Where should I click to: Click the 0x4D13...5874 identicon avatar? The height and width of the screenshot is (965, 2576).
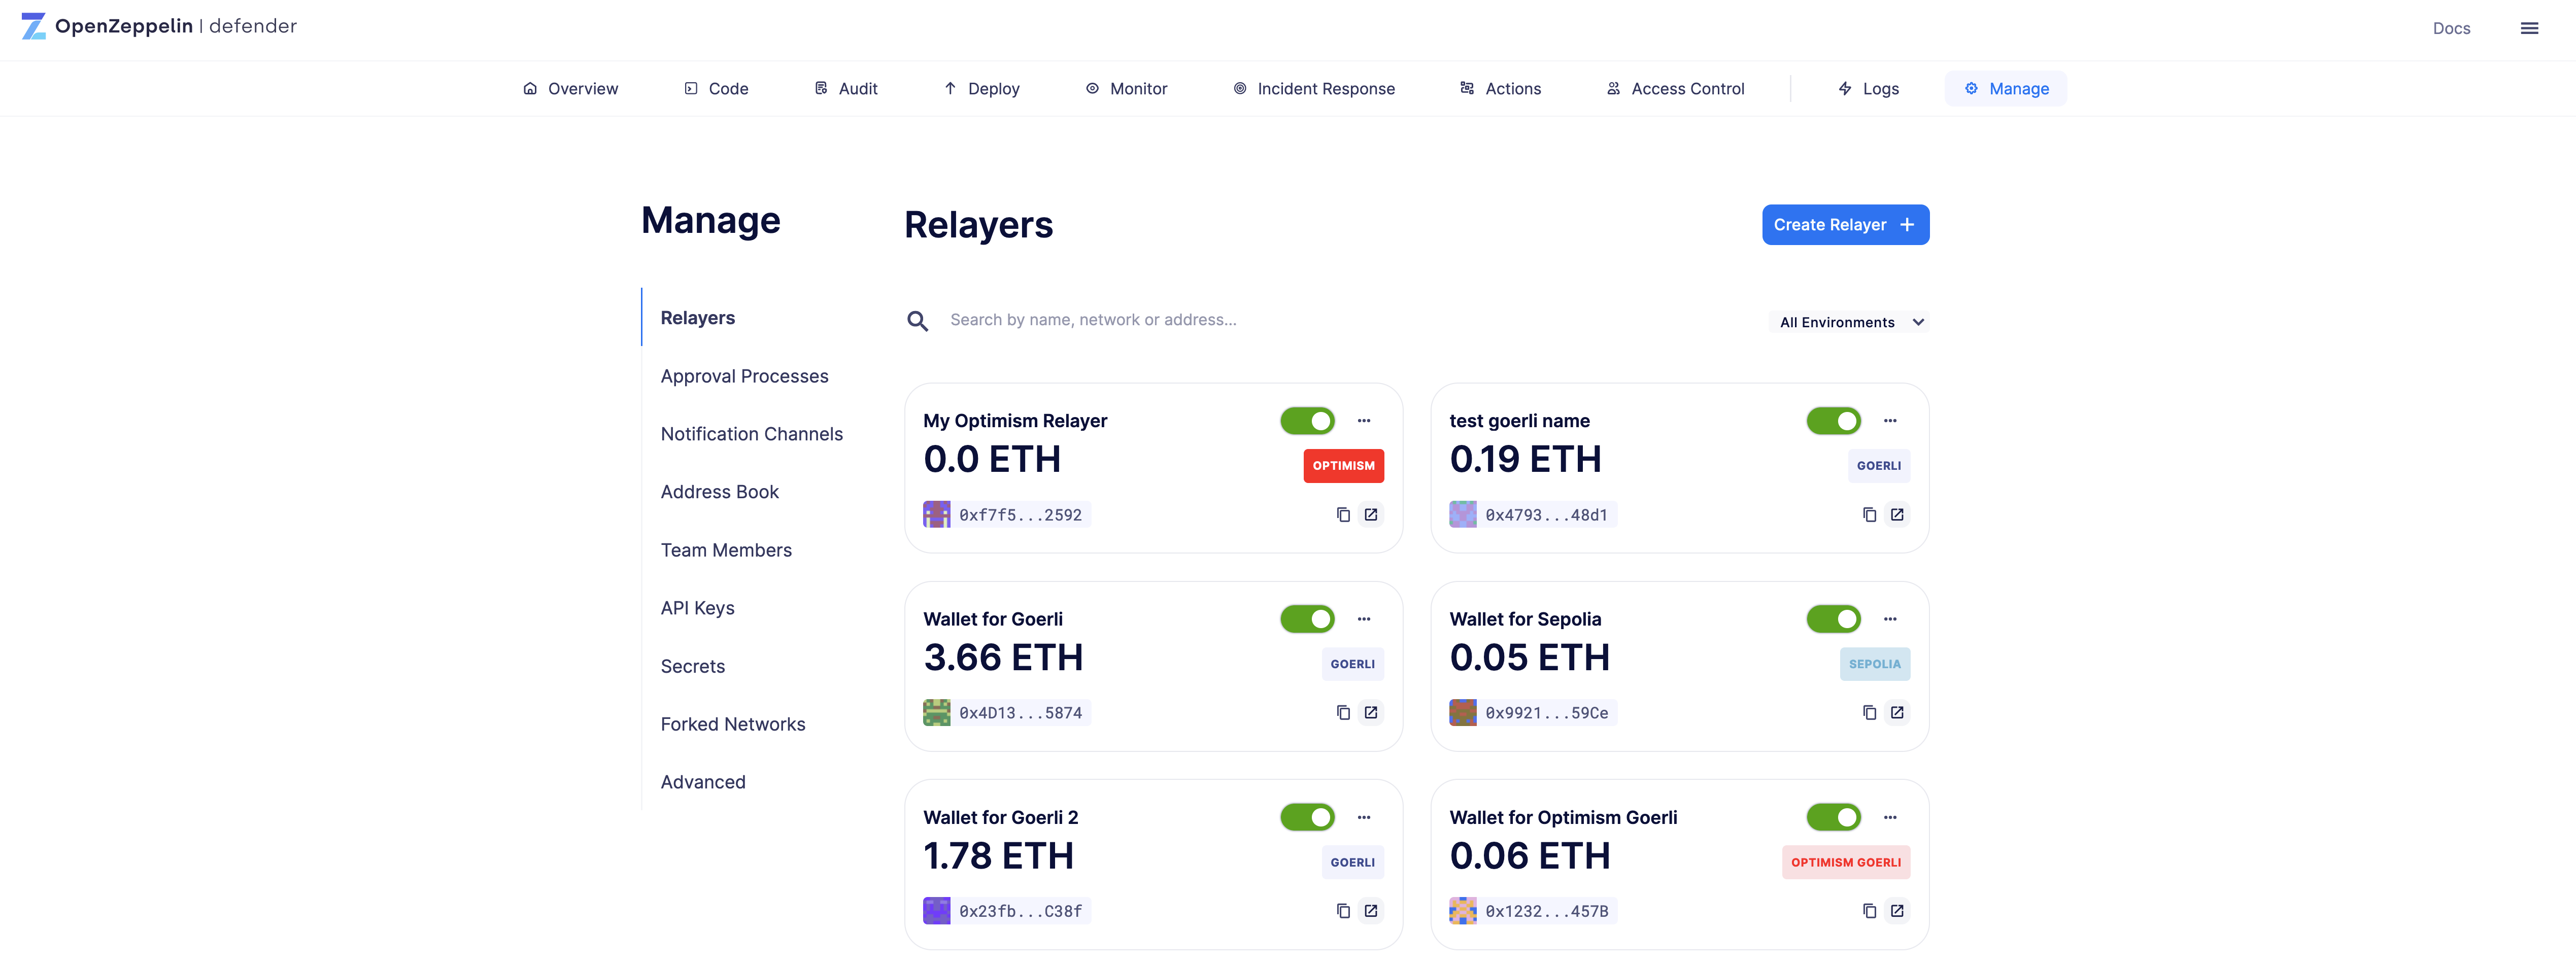coord(937,713)
